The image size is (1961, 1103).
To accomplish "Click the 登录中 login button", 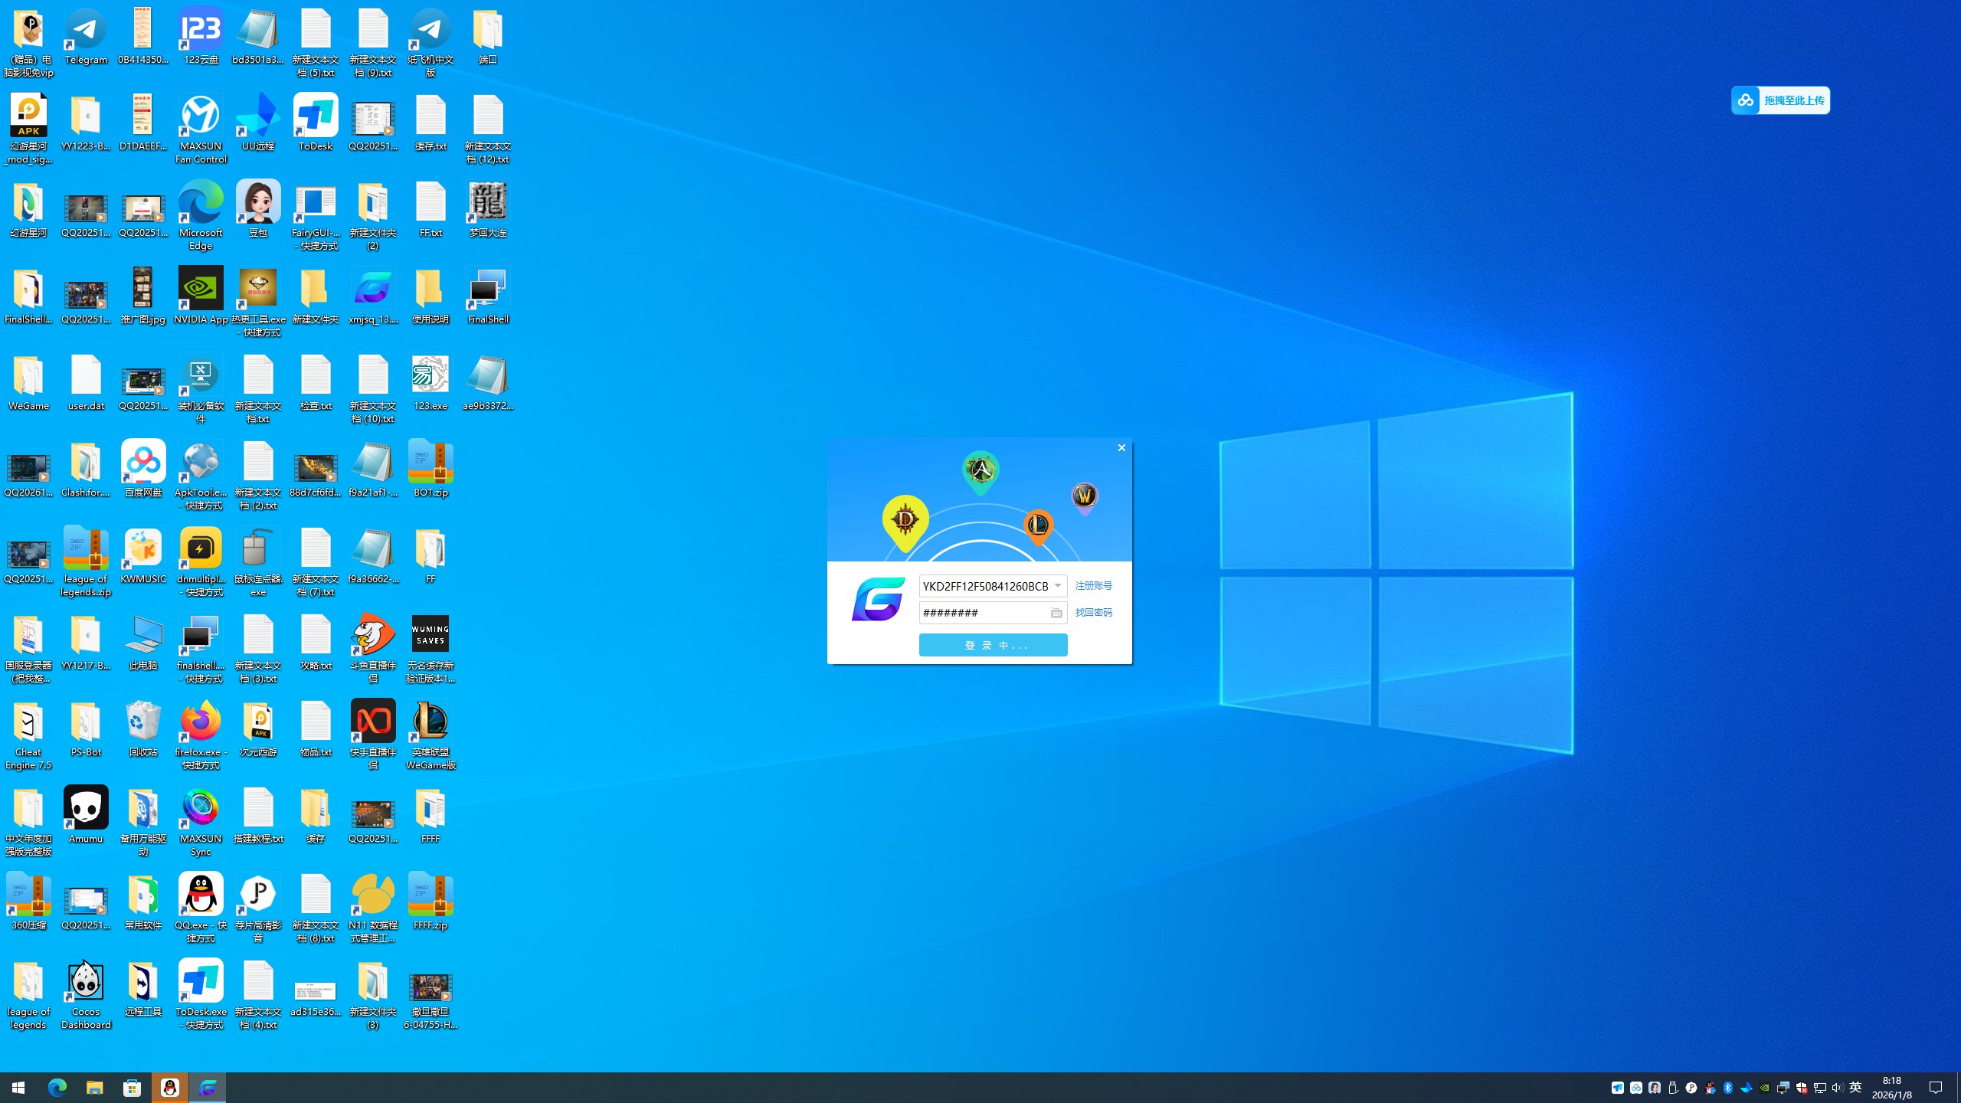I will point(993,645).
